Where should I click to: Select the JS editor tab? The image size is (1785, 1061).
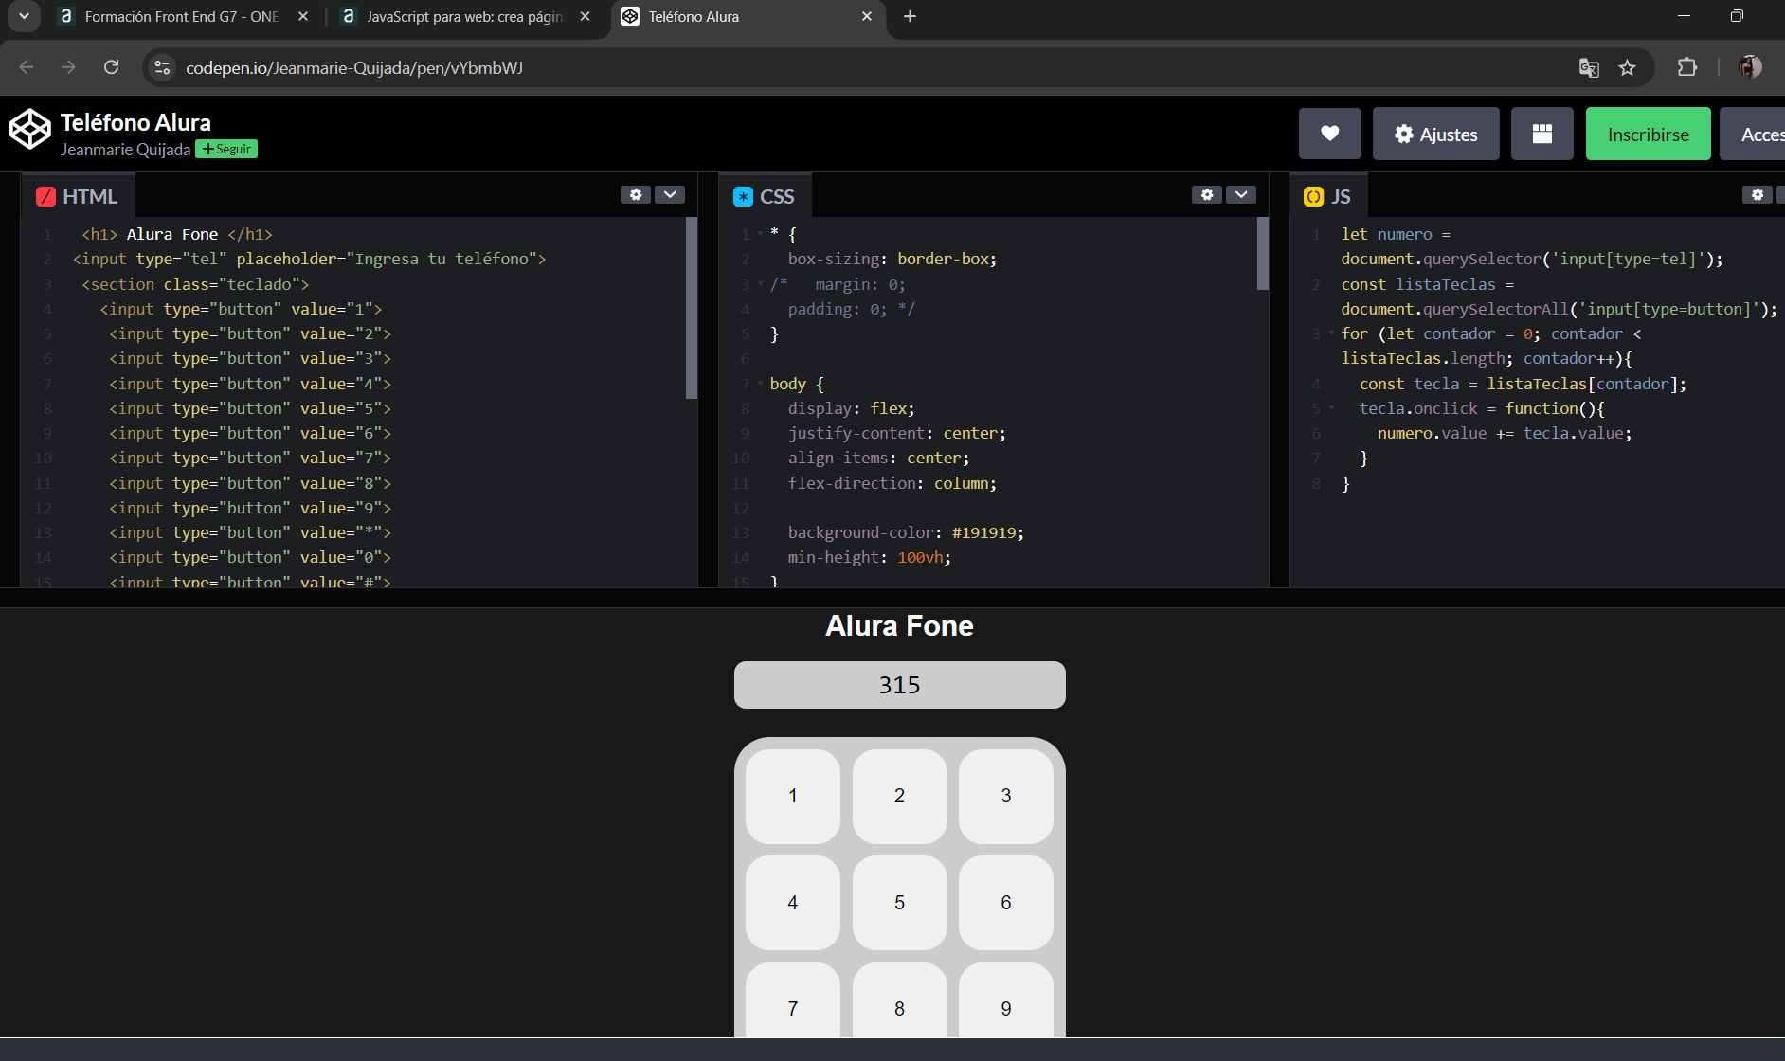point(1328,196)
